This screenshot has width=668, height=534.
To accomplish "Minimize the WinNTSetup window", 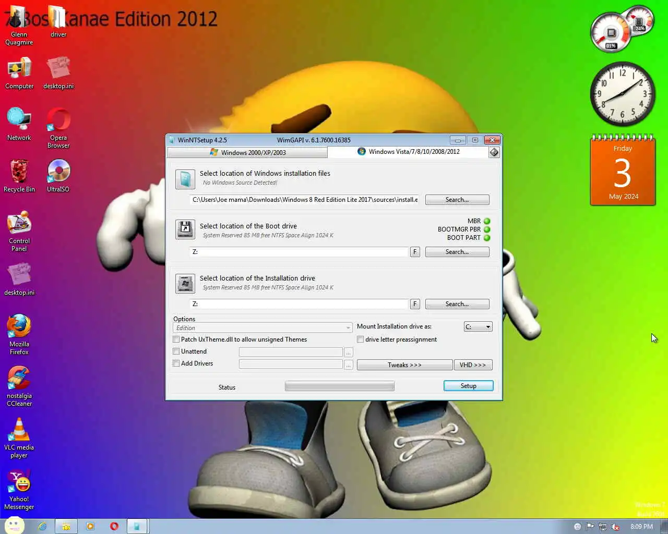I will (x=458, y=140).
